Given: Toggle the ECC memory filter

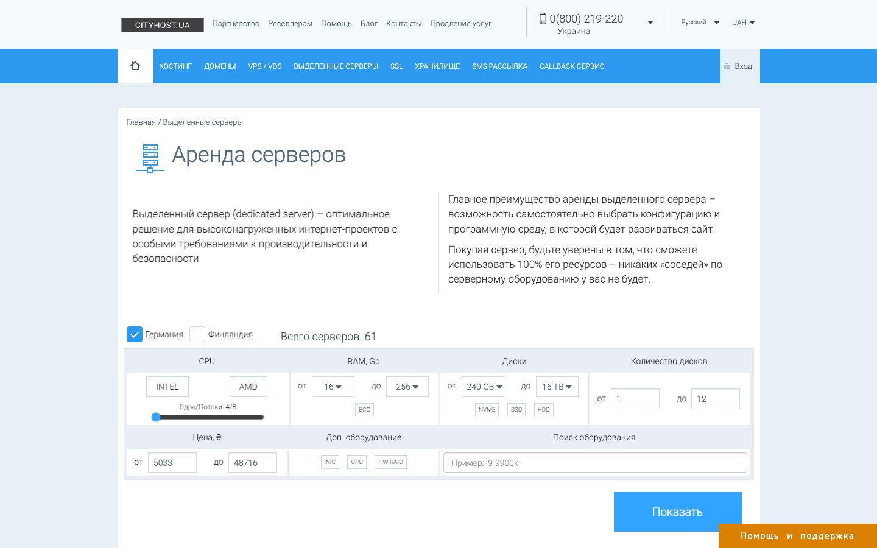Looking at the screenshot, I should (364, 410).
